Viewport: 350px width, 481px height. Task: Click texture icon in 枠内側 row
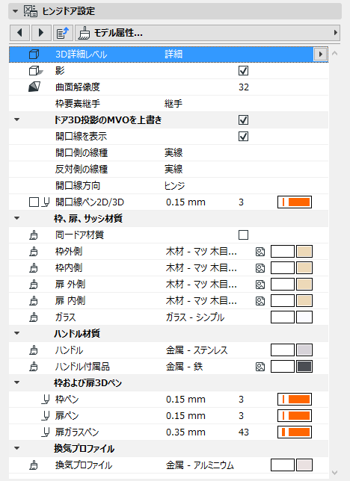pos(260,268)
